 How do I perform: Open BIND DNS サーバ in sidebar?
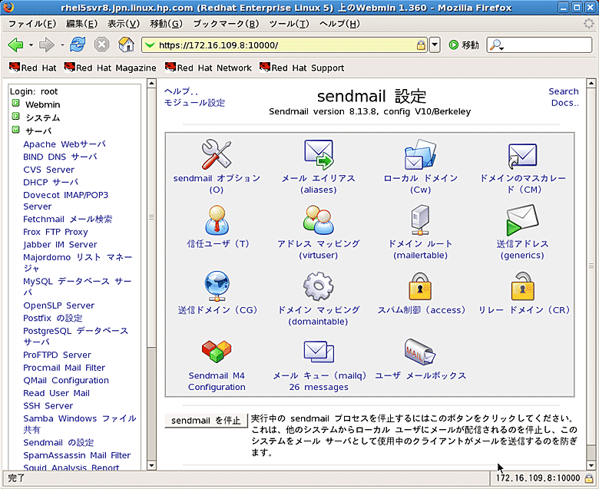click(x=60, y=157)
